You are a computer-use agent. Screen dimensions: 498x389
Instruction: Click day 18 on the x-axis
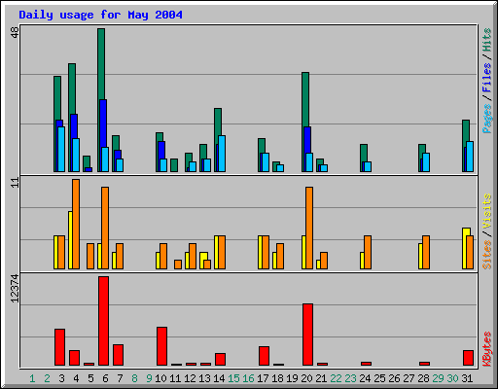[x=277, y=378]
